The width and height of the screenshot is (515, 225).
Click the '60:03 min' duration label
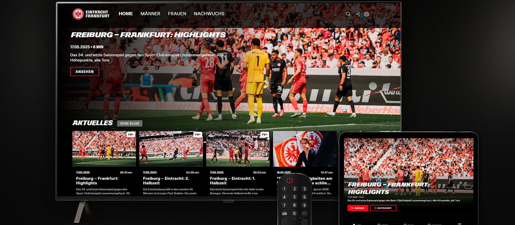pyautogui.click(x=260, y=173)
